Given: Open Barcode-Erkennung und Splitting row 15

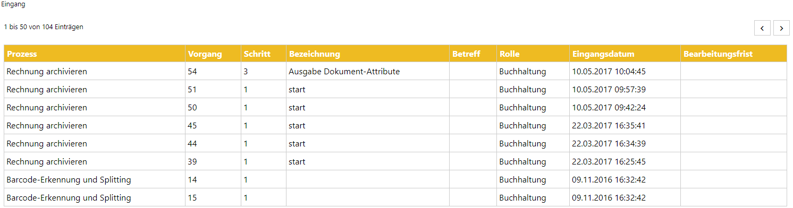Looking at the screenshot, I should pos(395,198).
